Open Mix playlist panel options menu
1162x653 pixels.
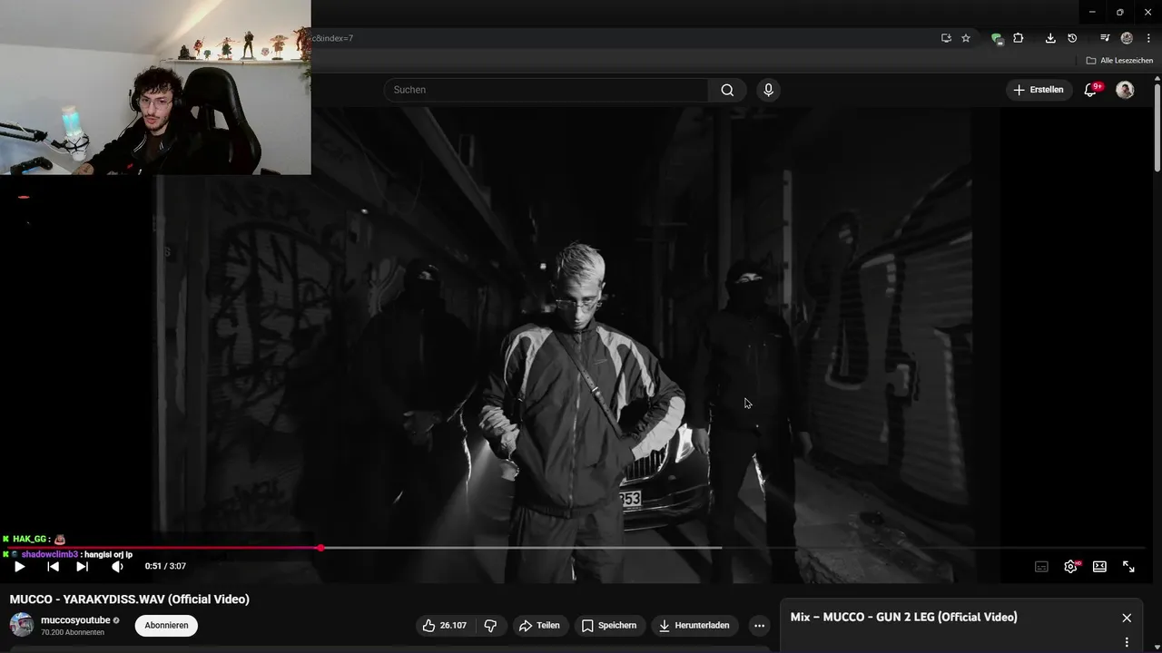click(1127, 642)
